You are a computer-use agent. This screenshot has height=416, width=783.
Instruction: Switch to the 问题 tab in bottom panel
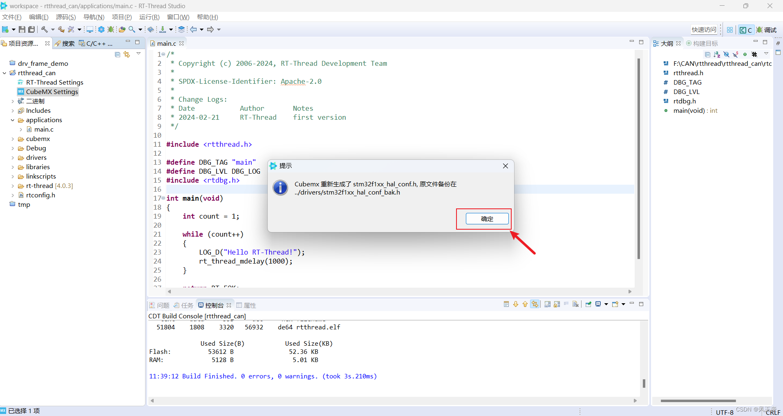pyautogui.click(x=159, y=305)
